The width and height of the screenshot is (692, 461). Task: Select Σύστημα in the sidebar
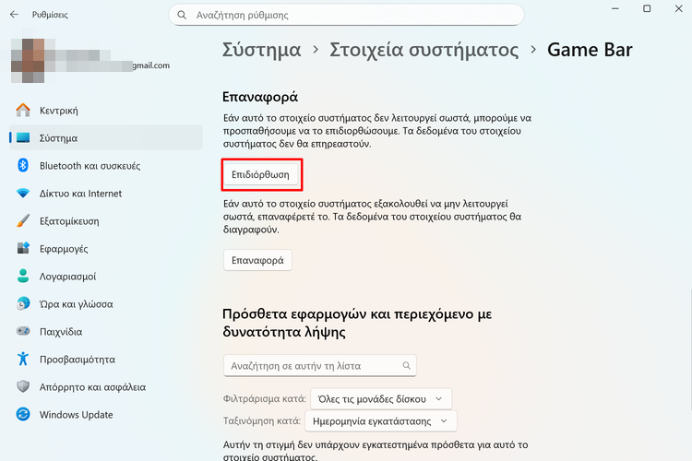[58, 138]
